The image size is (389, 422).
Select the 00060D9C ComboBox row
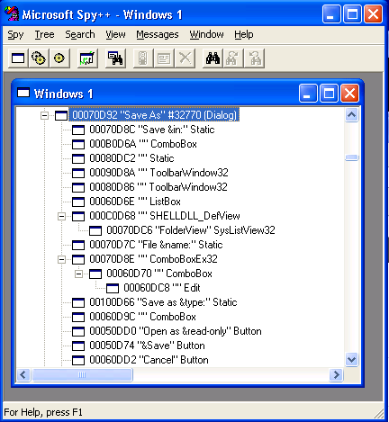[142, 317]
